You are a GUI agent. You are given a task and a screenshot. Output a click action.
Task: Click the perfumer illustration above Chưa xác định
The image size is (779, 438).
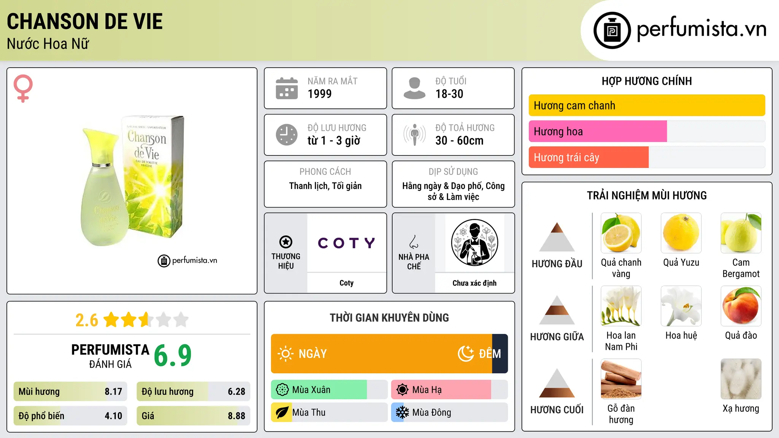[x=474, y=243]
